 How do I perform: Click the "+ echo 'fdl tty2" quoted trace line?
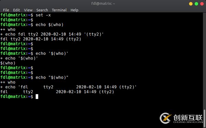point(68,87)
